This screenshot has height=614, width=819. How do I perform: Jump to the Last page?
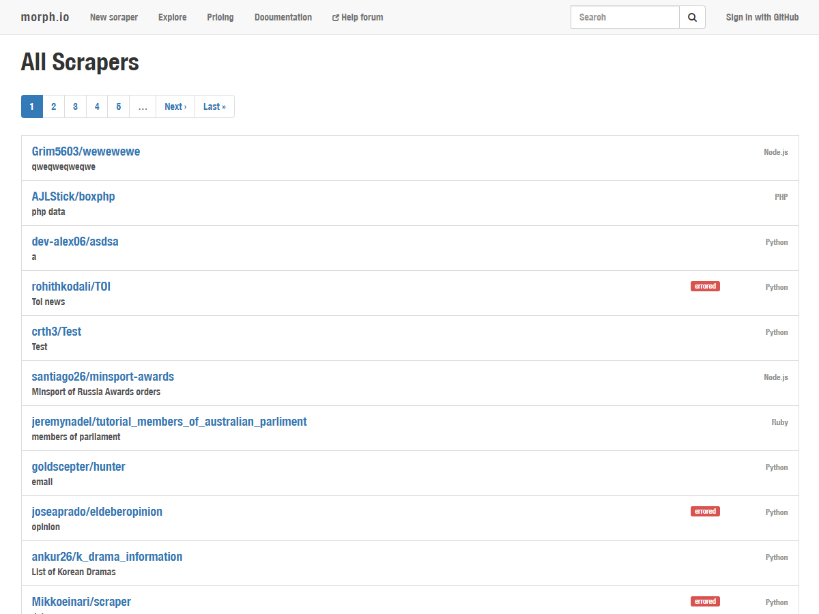[x=214, y=106]
